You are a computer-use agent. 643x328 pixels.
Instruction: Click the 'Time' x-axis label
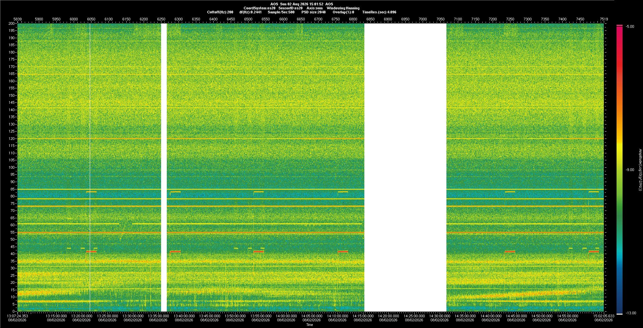coord(310,325)
